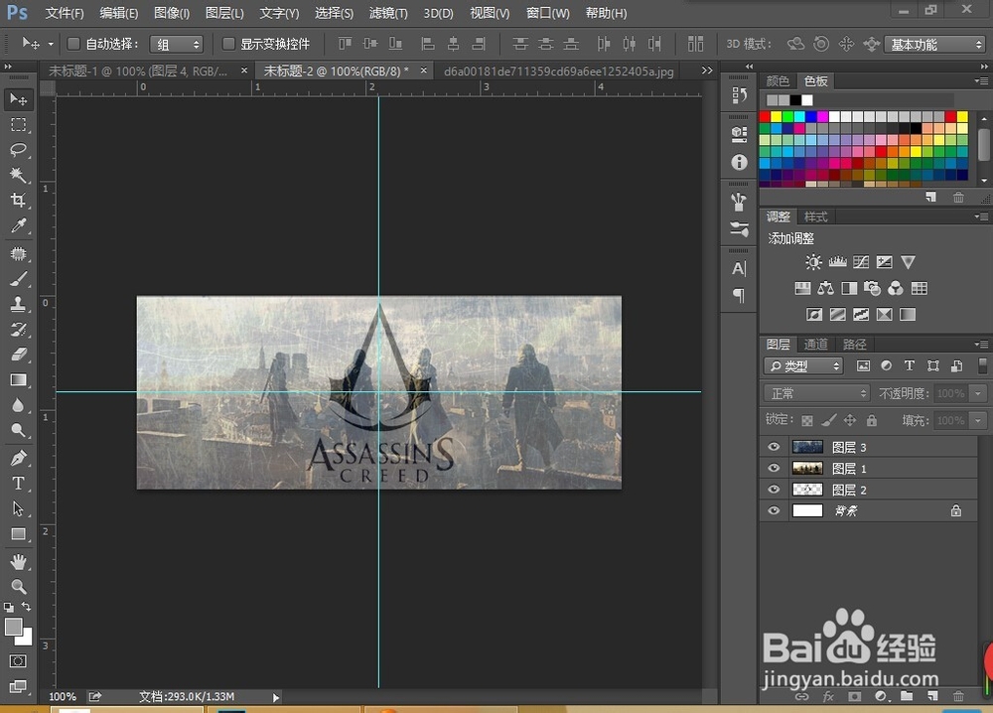Select the History Brush tool
Image resolution: width=993 pixels, height=713 pixels.
point(18,330)
